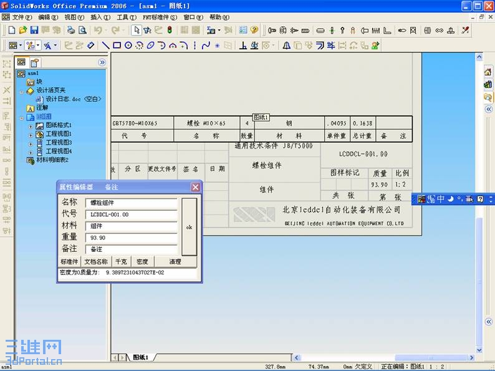This screenshot has height=371, width=495.
Task: Edit the 重量 field showing 93.90
Action: click(132, 238)
